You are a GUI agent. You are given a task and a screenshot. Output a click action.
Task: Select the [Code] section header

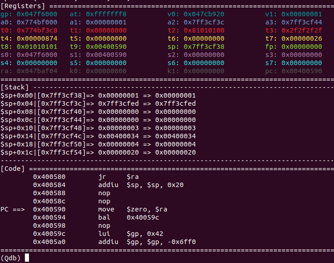pyautogui.click(x=12, y=169)
